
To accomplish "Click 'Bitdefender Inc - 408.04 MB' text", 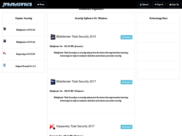I will coord(67,91).
